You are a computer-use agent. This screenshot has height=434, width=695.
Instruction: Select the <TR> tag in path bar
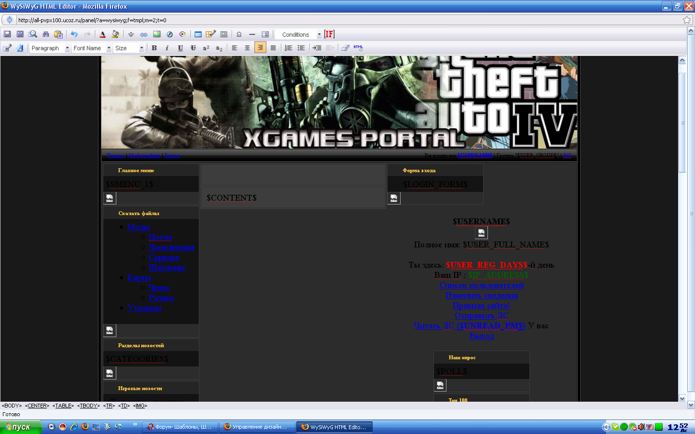(x=109, y=406)
